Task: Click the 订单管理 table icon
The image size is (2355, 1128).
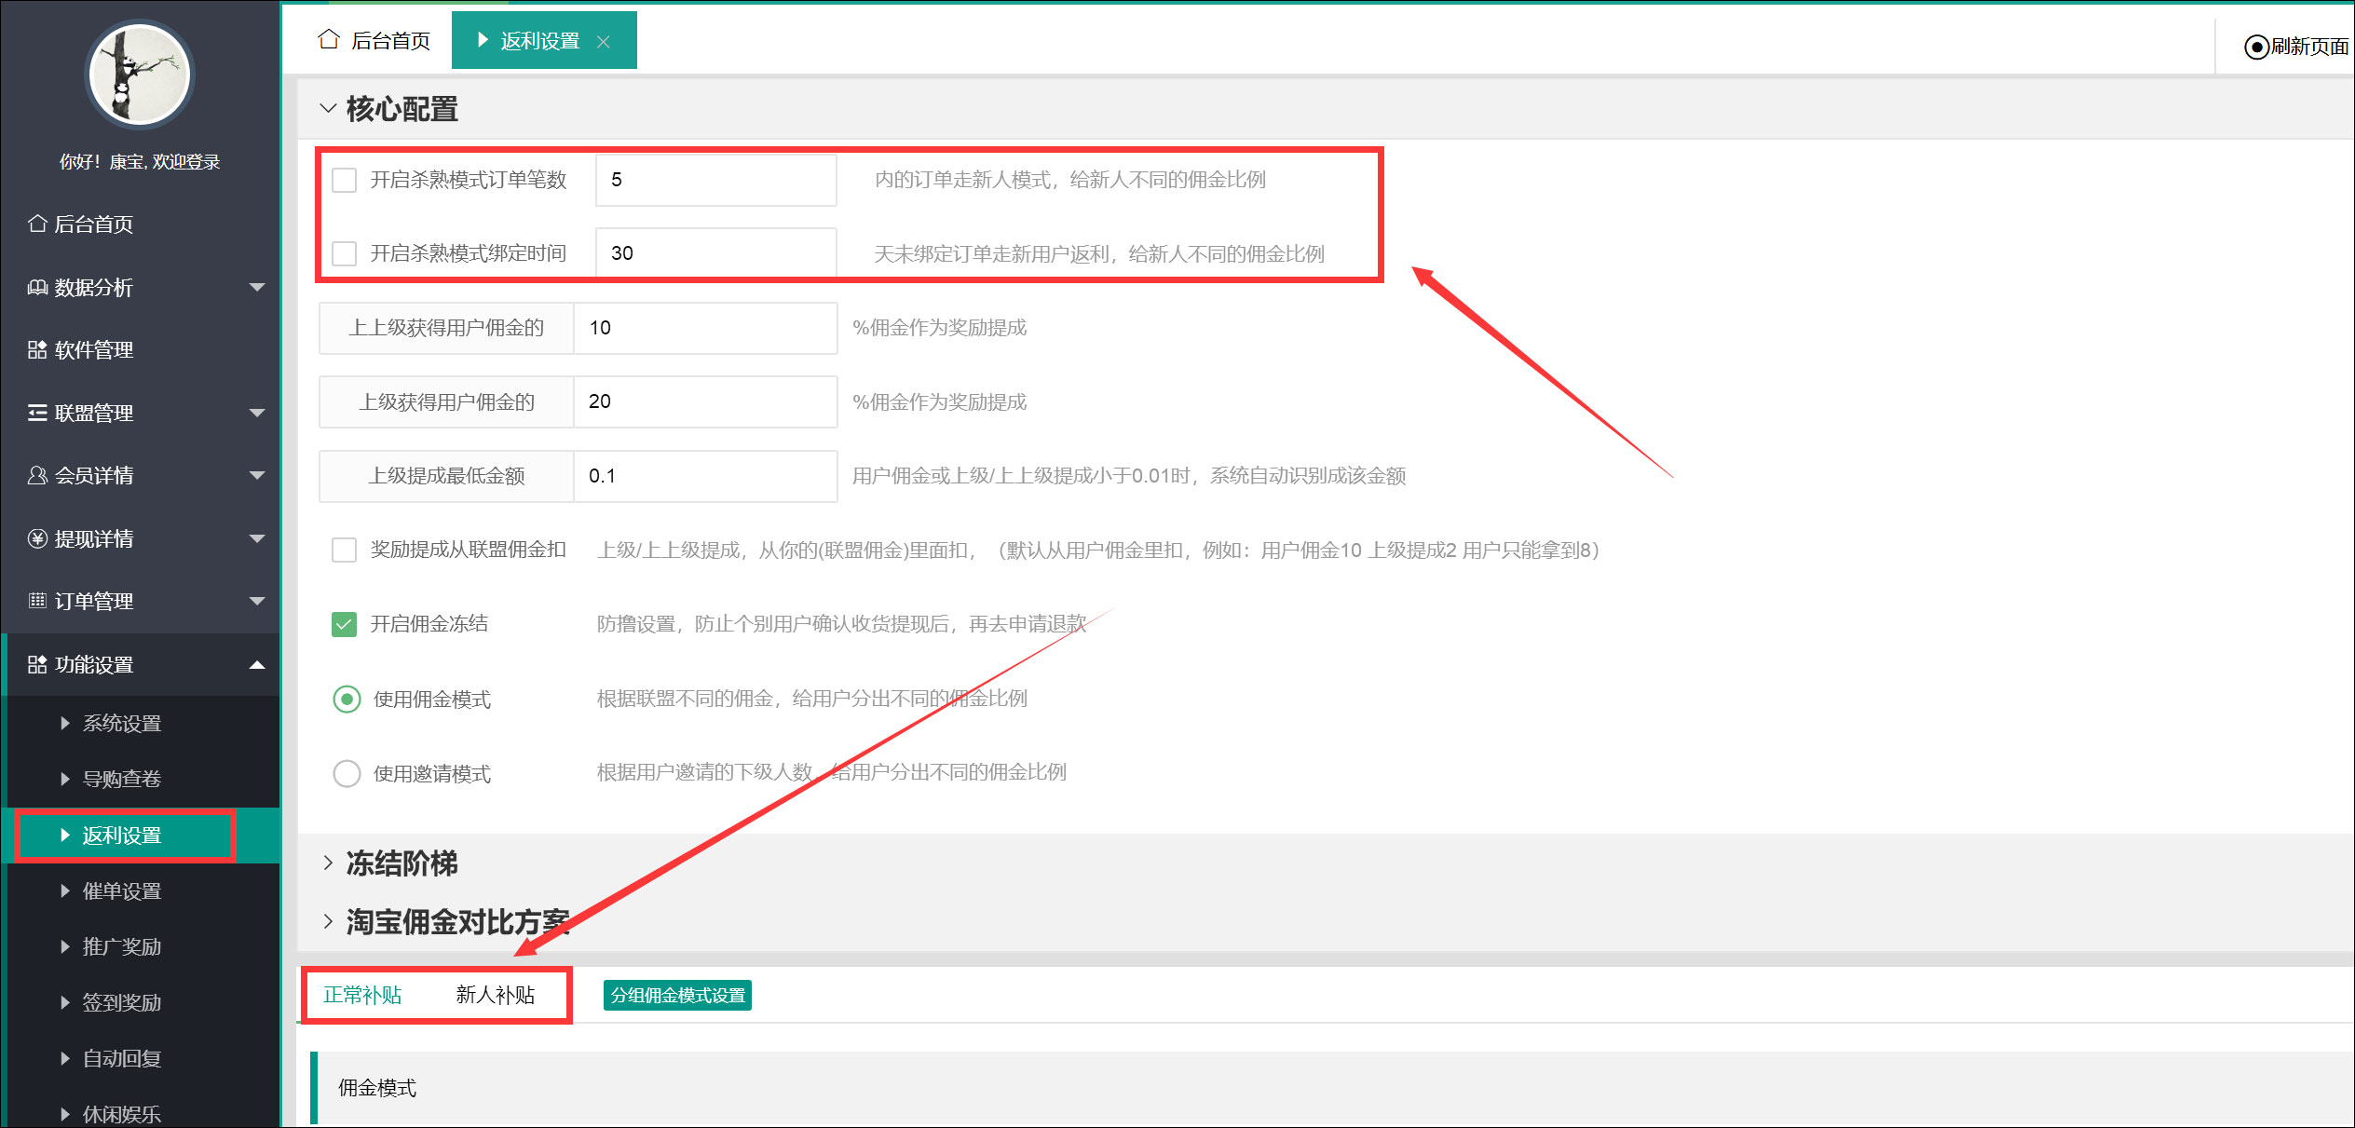Action: (37, 601)
